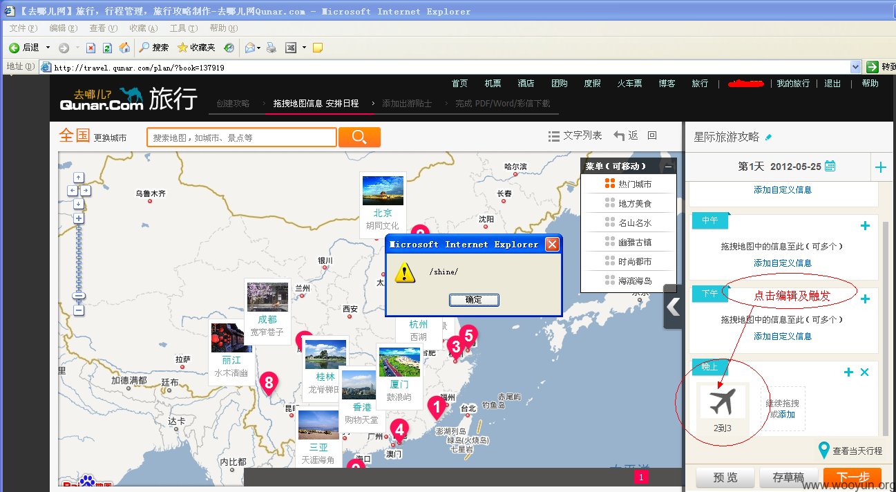Click the plus icon to add a day
Image resolution: width=896 pixels, height=492 pixels.
(x=881, y=167)
